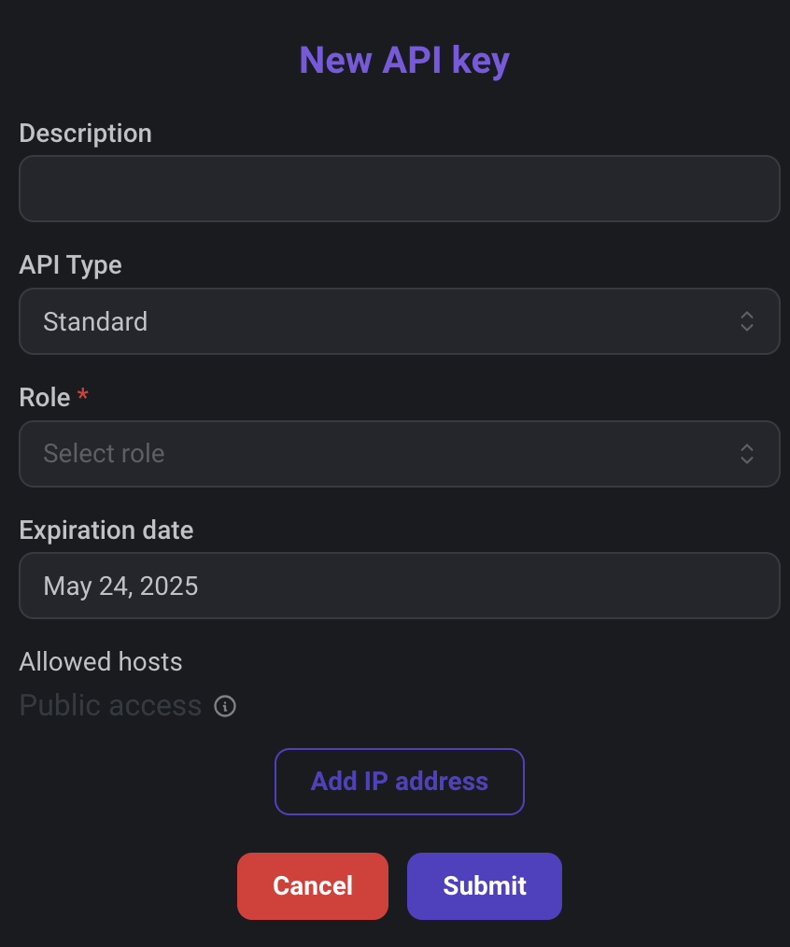Click the up-down chevron in Role field

coord(746,454)
